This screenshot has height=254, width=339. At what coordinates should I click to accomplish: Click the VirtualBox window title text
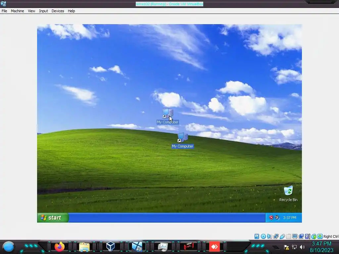[169, 4]
